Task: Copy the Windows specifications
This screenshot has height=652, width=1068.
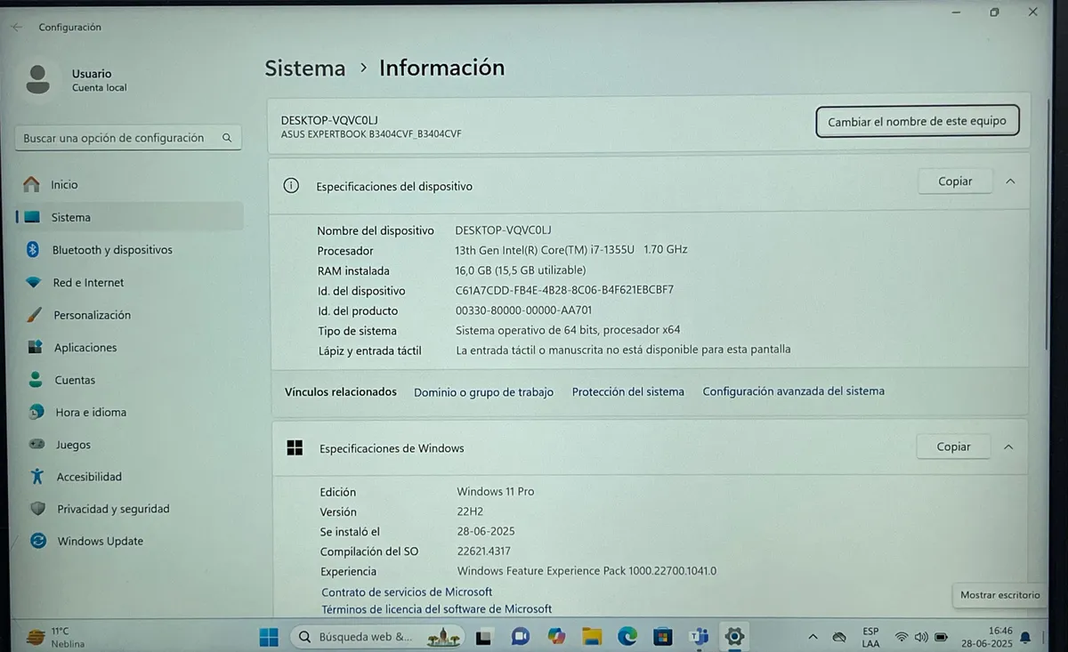Action: coord(953,447)
